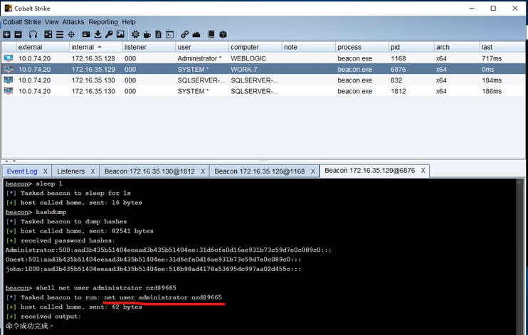Screen dimensions: 528x335
Task: Click the beacon console vertical scrollbar
Action: click(x=519, y=257)
